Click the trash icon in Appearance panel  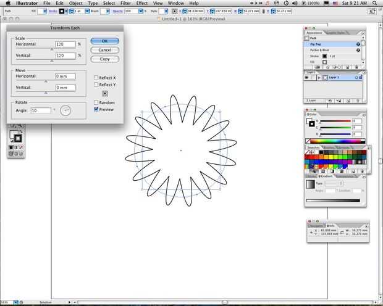(356, 67)
